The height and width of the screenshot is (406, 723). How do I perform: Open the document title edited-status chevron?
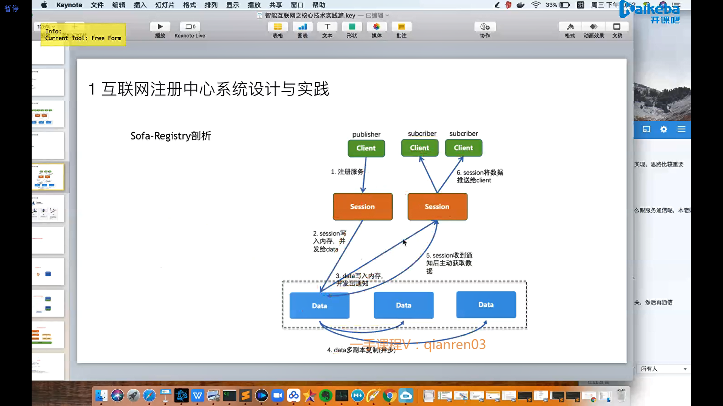387,15
